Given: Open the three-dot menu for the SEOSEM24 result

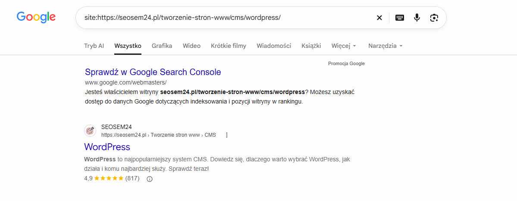Looking at the screenshot, I should [226, 135].
